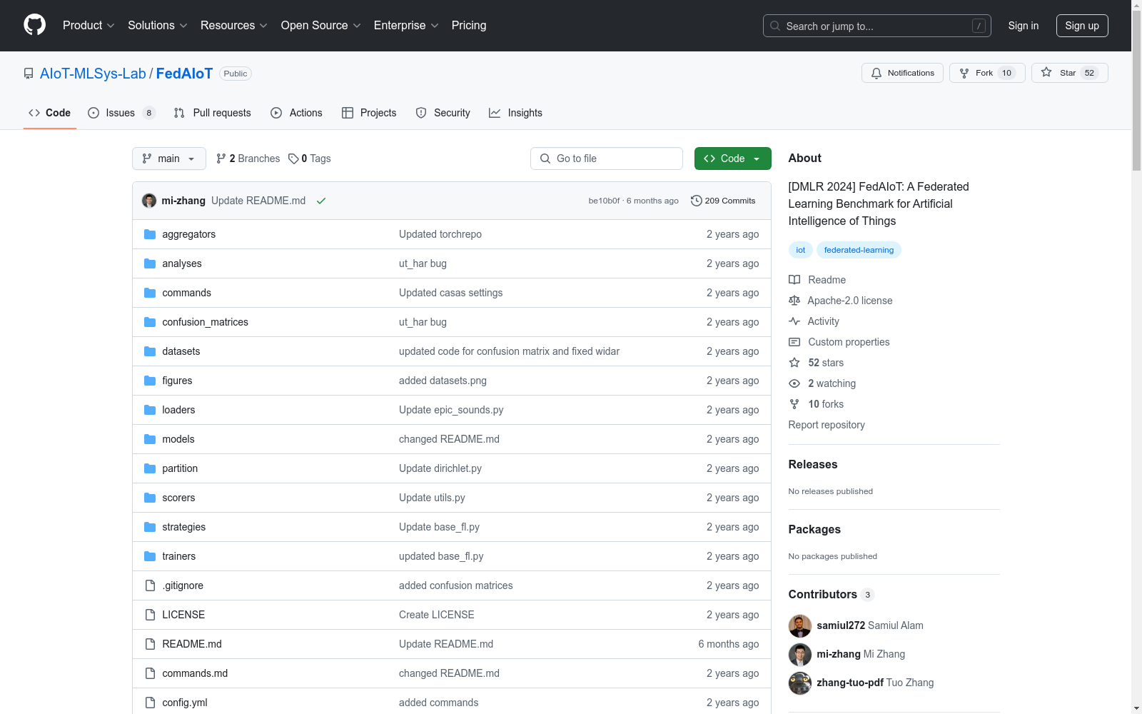
Task: Click mi-zhang contributor avatar in sidebar
Action: pos(800,655)
